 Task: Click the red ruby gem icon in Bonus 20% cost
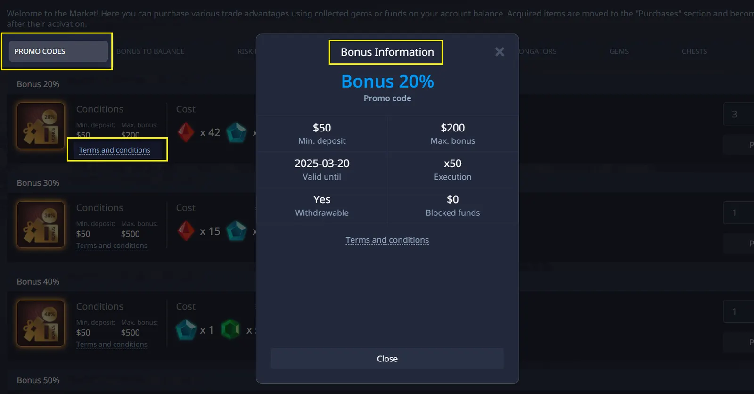[186, 132]
